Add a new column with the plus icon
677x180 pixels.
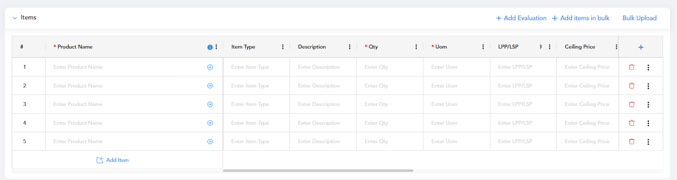(x=641, y=47)
